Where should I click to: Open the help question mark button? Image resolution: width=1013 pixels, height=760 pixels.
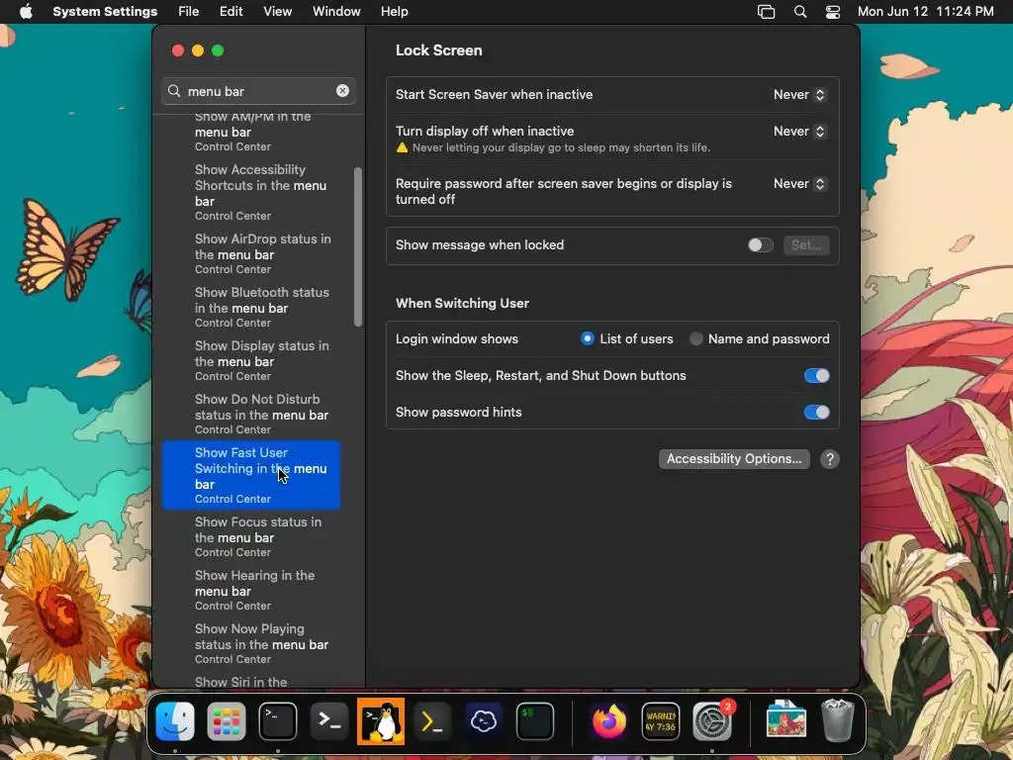[x=830, y=459]
